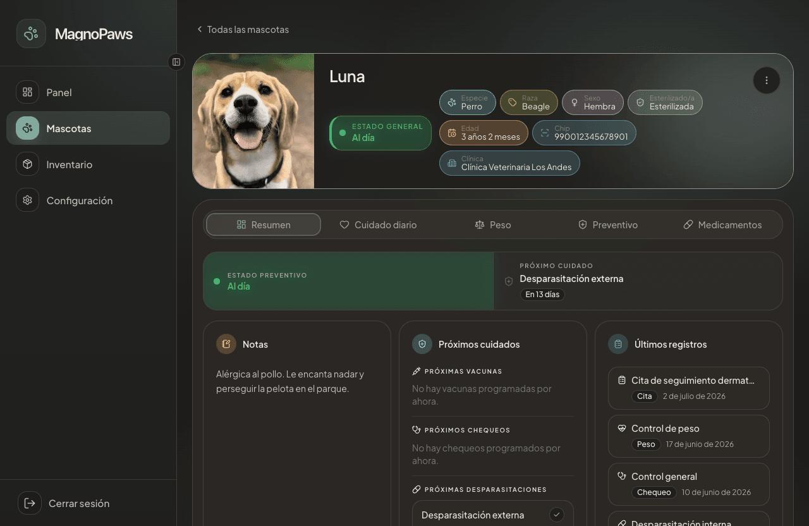
Task: Click the Control de peso heart icon
Action: 622,428
